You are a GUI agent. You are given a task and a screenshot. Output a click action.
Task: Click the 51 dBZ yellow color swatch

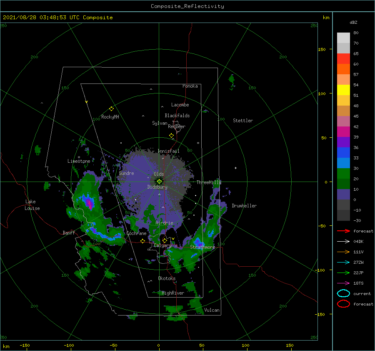(x=343, y=90)
